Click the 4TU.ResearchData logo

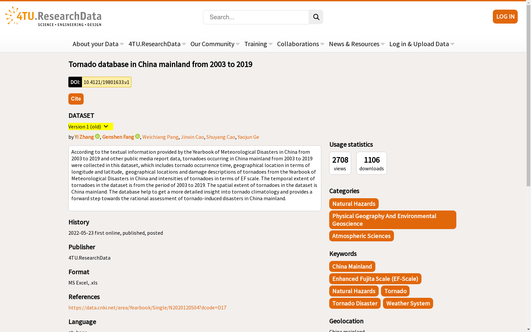(x=53, y=17)
